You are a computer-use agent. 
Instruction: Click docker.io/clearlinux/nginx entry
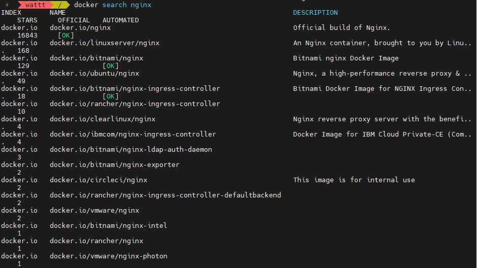click(x=103, y=119)
